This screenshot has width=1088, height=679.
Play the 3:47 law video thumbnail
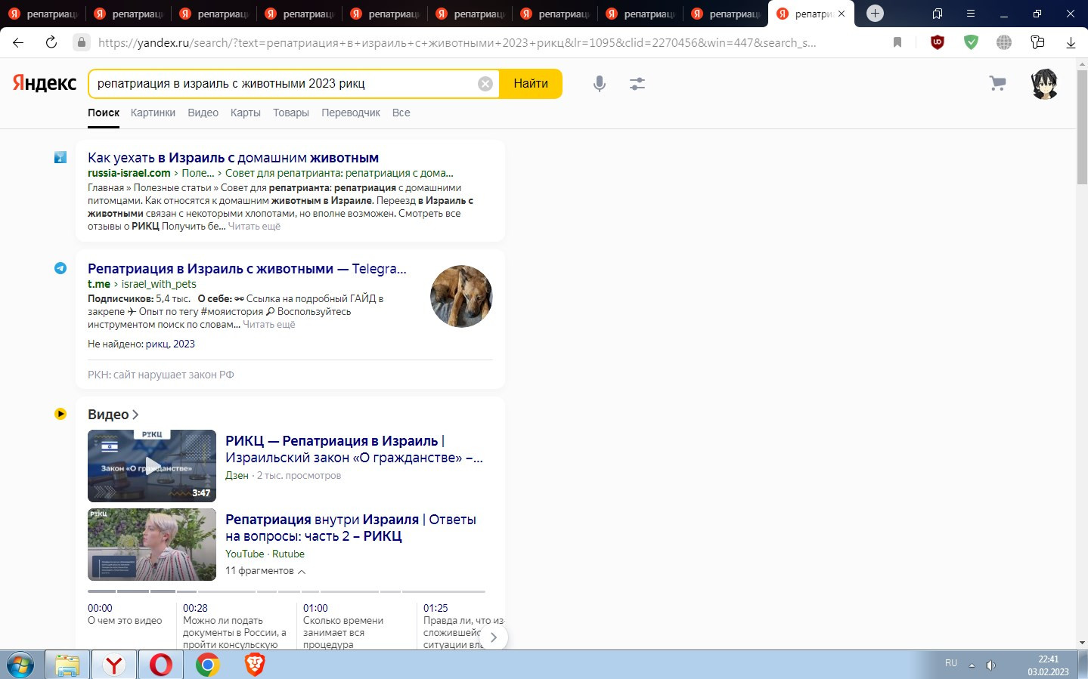pyautogui.click(x=152, y=466)
